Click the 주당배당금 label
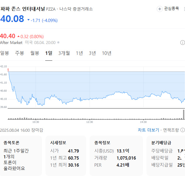Viewport: 185px width, 176px height. (162, 151)
